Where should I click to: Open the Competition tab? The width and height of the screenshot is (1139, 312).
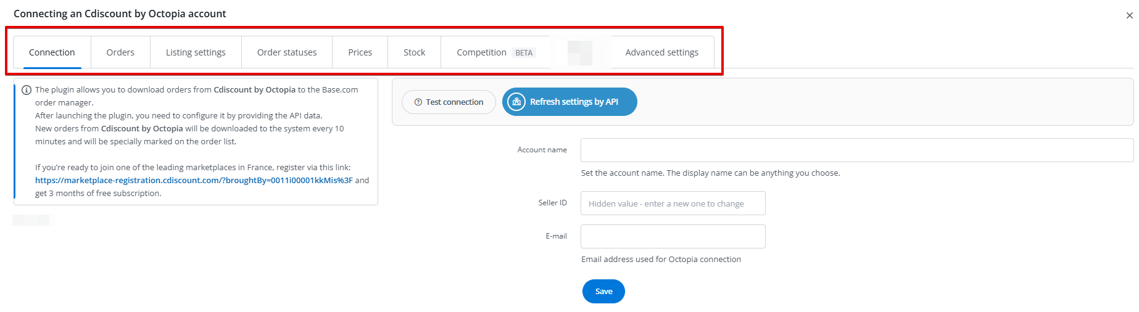[x=481, y=52]
